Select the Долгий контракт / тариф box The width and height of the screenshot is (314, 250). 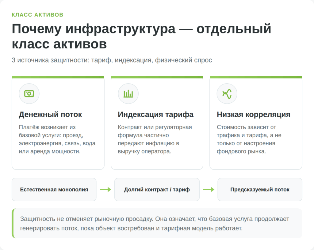click(x=157, y=189)
